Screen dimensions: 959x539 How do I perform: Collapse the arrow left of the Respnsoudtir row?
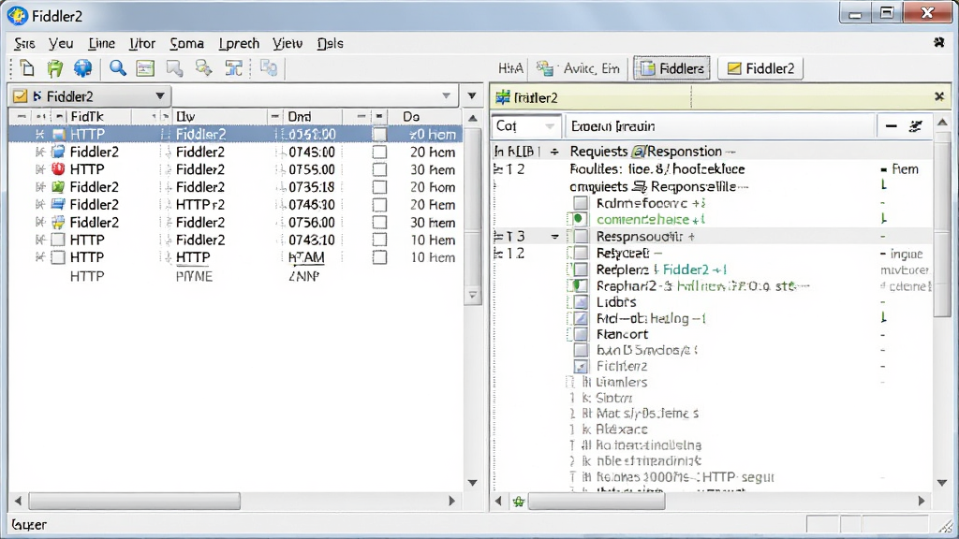pyautogui.click(x=554, y=237)
